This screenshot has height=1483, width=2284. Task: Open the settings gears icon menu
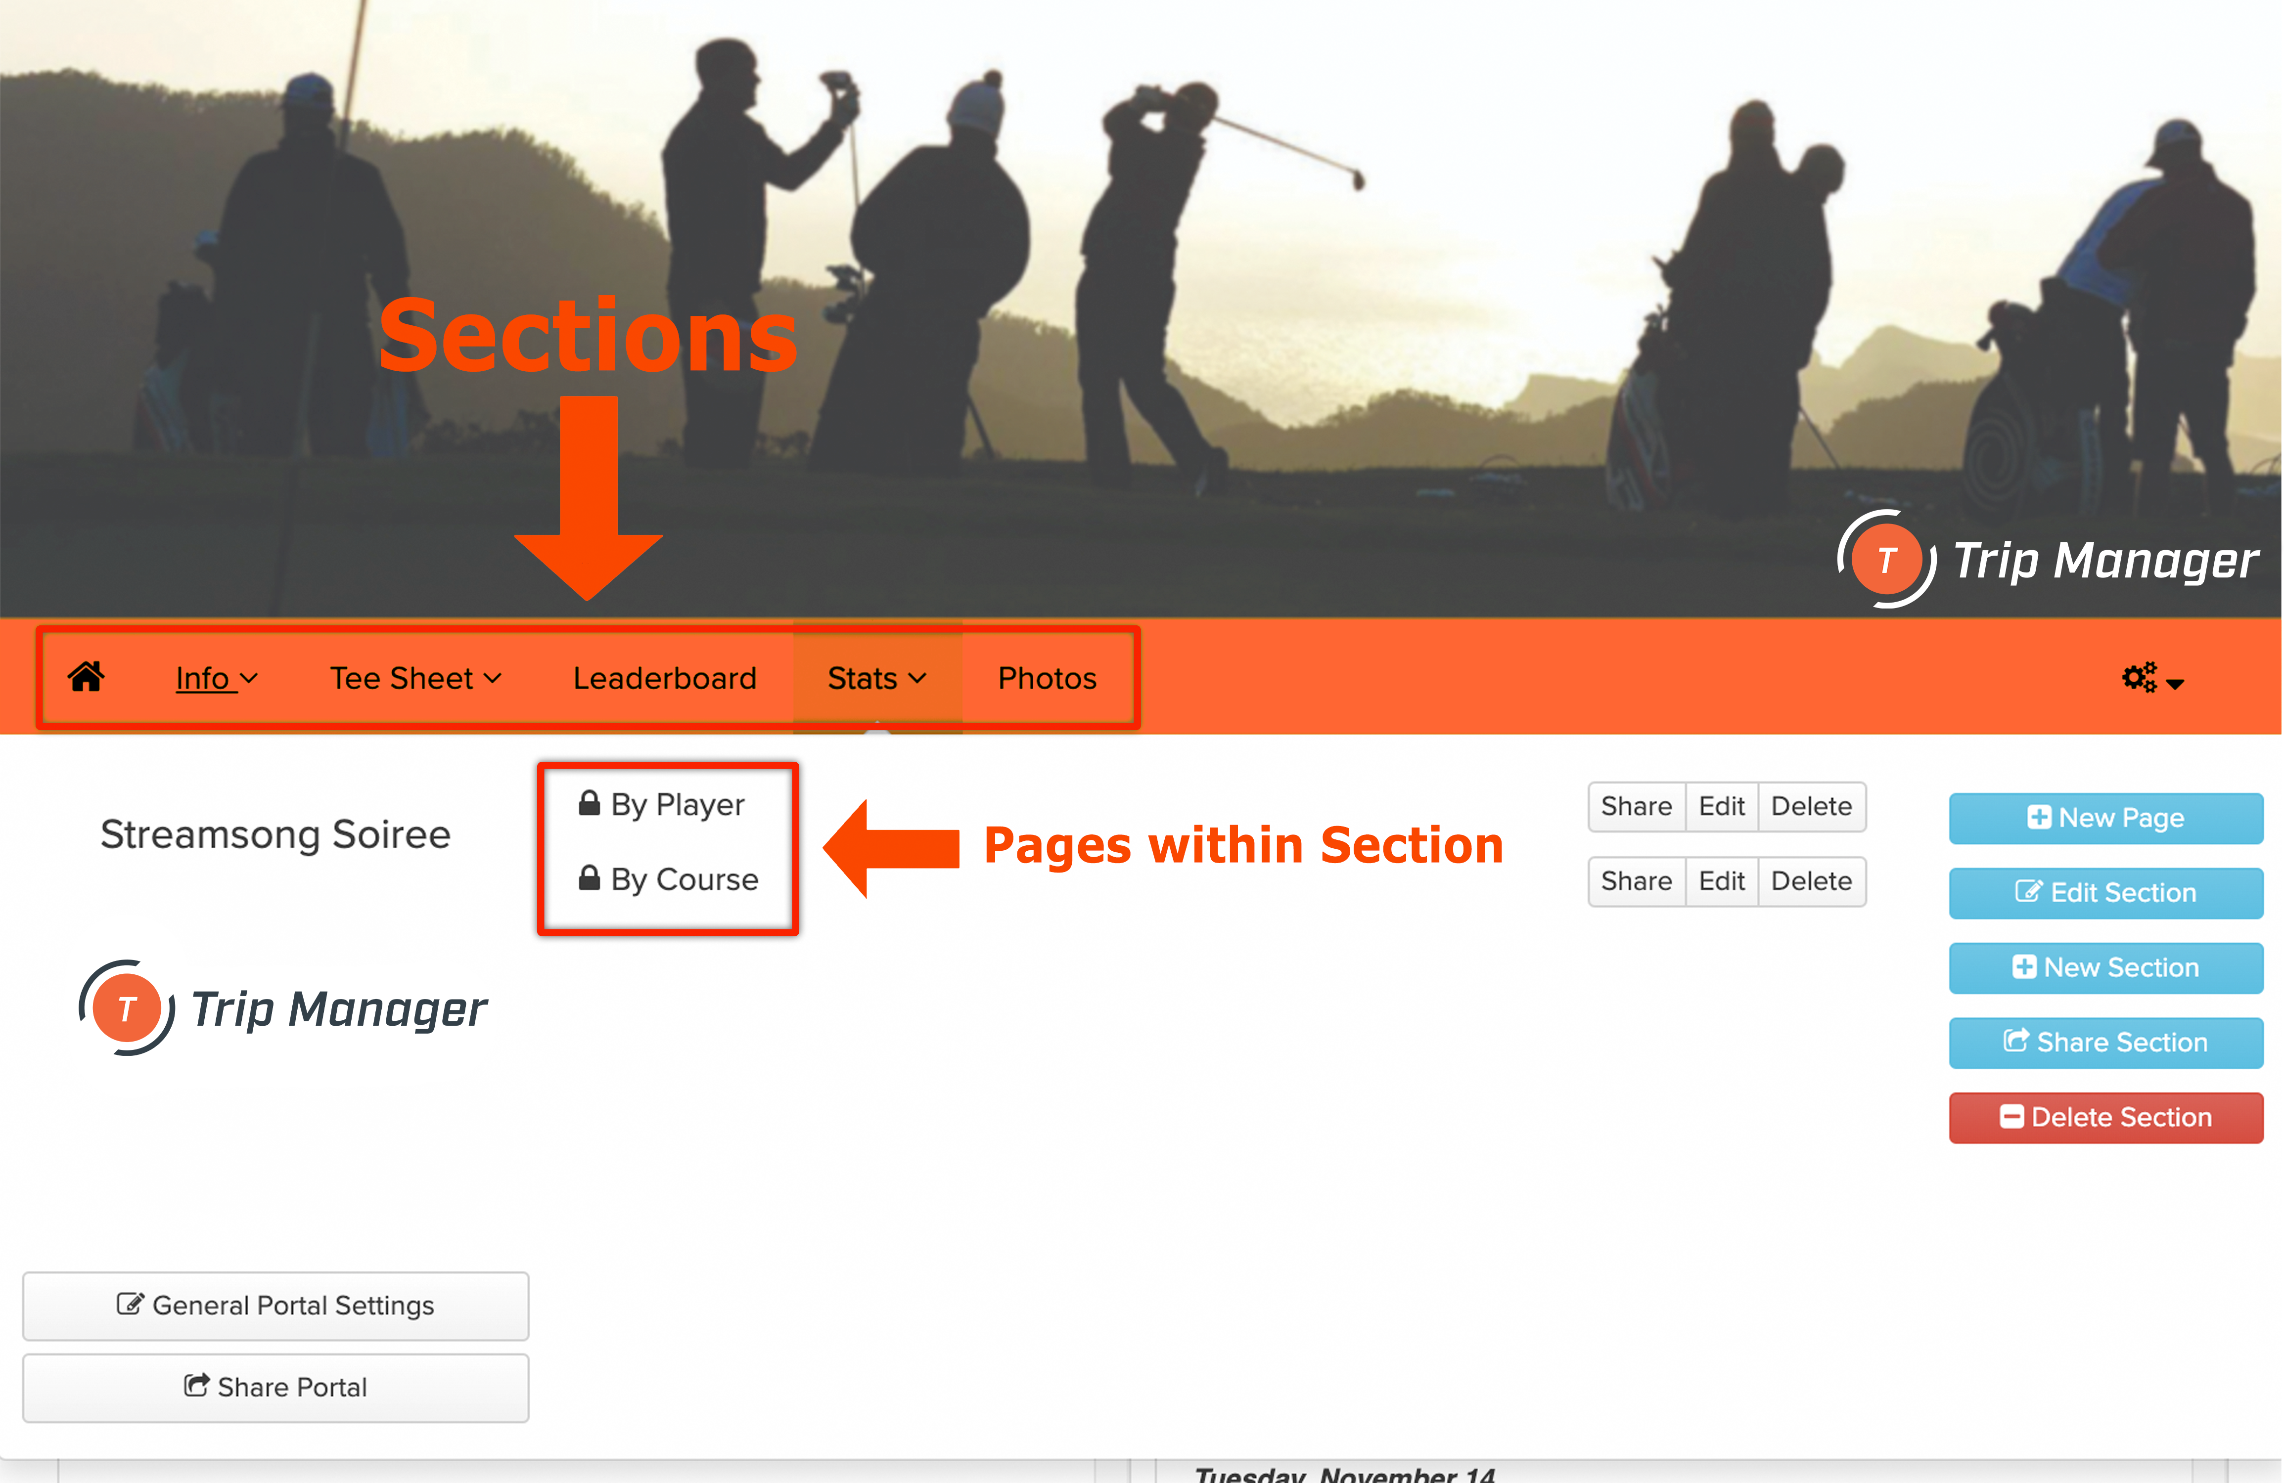coord(2152,678)
